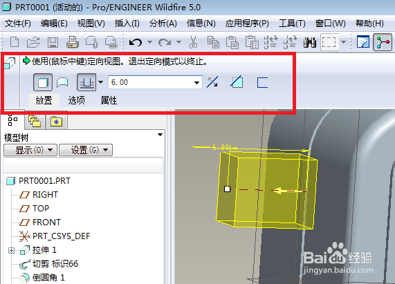The image size is (395, 284).
Task: Open the 工具(T) menu
Action: (292, 23)
